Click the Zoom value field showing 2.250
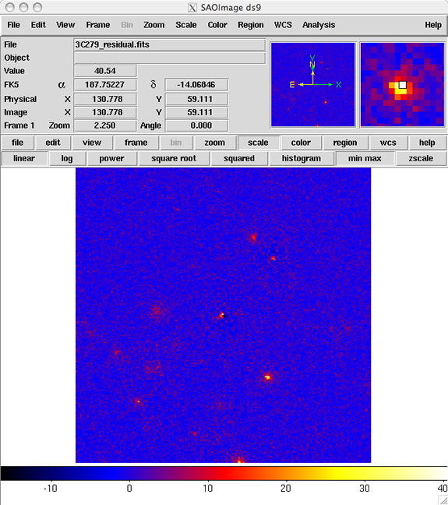448x505 pixels. point(105,125)
